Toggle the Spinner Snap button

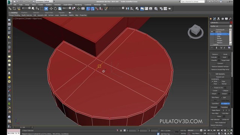click(101, 9)
